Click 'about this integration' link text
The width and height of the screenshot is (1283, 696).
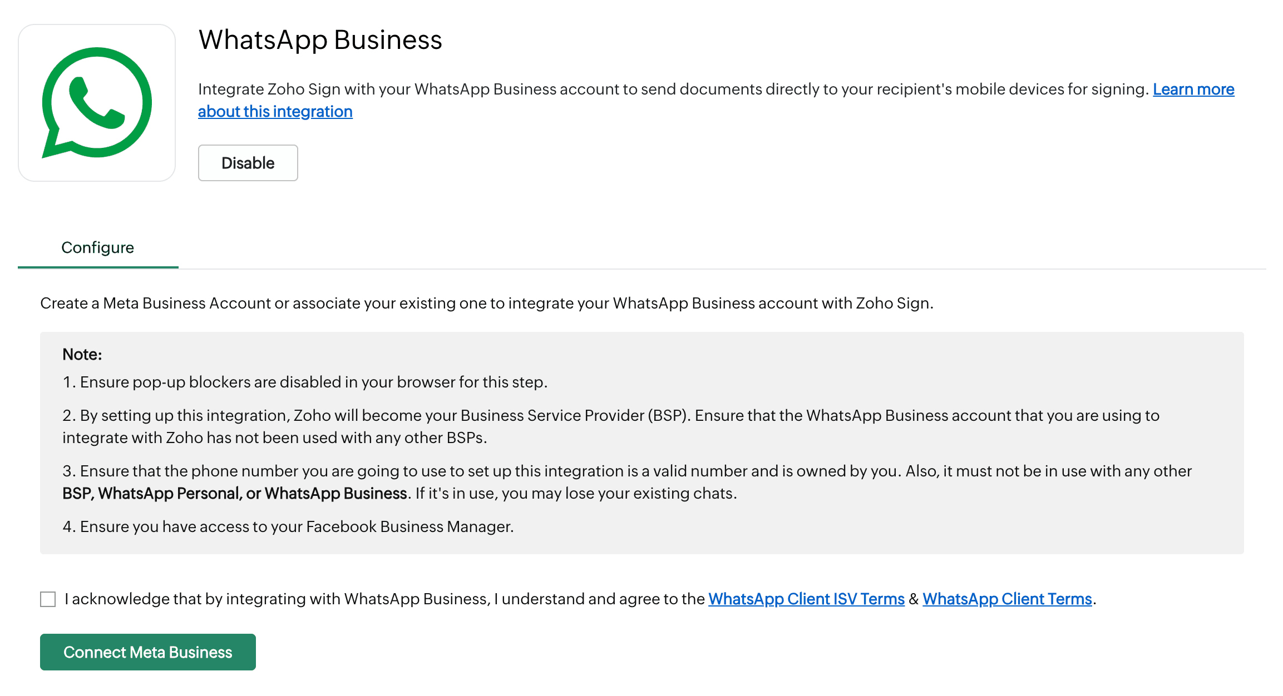275,112
